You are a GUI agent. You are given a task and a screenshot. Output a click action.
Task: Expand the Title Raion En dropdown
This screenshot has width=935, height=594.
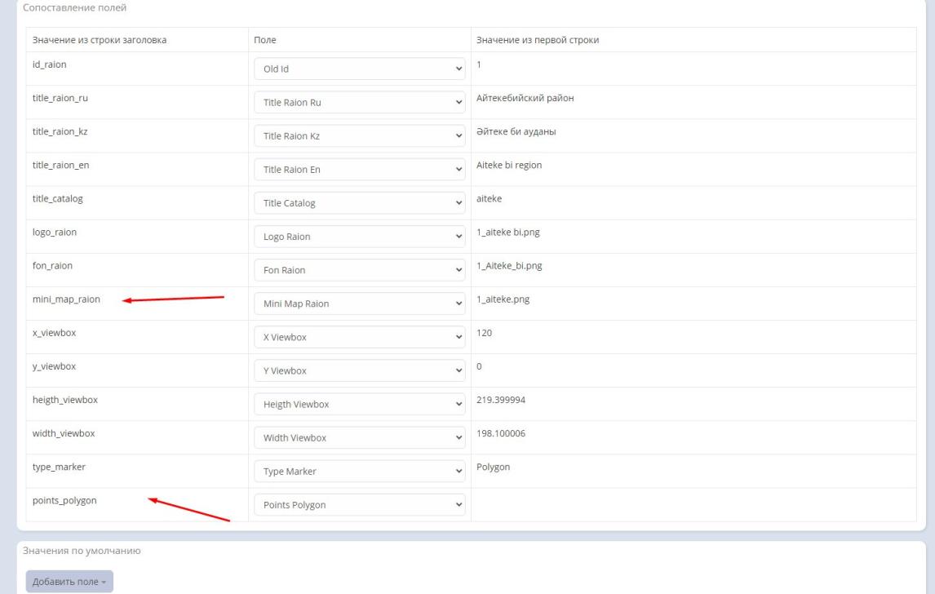tap(359, 170)
